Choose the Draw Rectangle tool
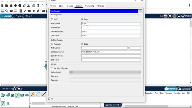 coord(29,11)
